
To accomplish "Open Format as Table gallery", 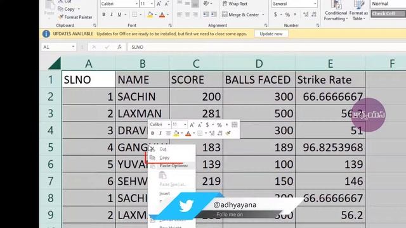I will pyautogui.click(x=358, y=11).
